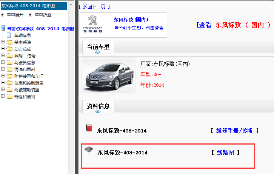Viewport: 274px width, 174px height.
Task: Select 基本看法 tree label
Action: point(23,42)
